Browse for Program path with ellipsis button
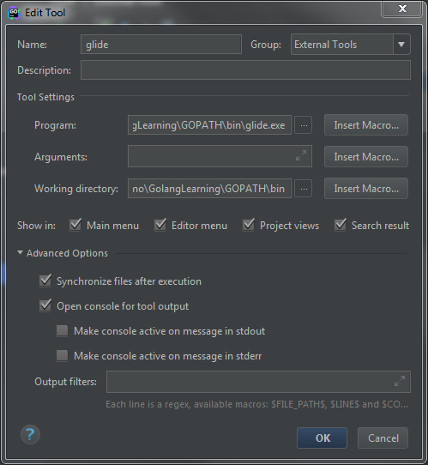 [304, 125]
